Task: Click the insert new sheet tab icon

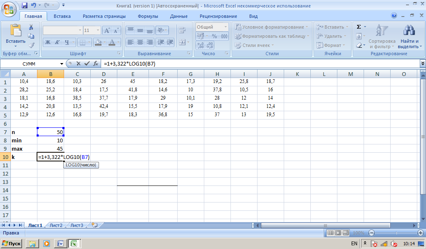Action: pyautogui.click(x=94, y=225)
